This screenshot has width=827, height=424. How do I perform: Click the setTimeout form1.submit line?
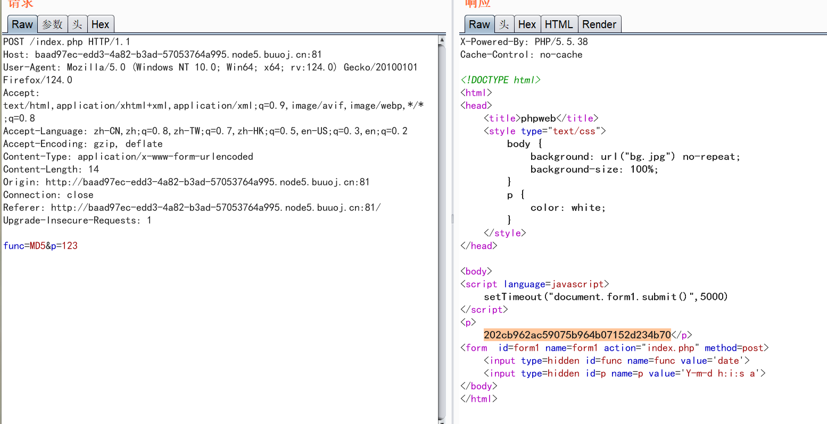click(x=606, y=297)
